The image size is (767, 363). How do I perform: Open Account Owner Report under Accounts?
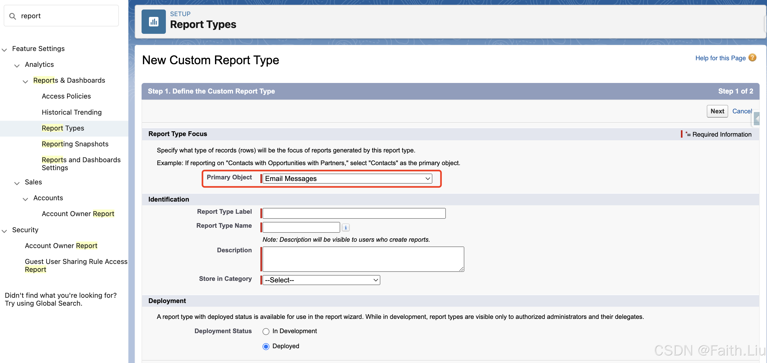click(x=78, y=214)
